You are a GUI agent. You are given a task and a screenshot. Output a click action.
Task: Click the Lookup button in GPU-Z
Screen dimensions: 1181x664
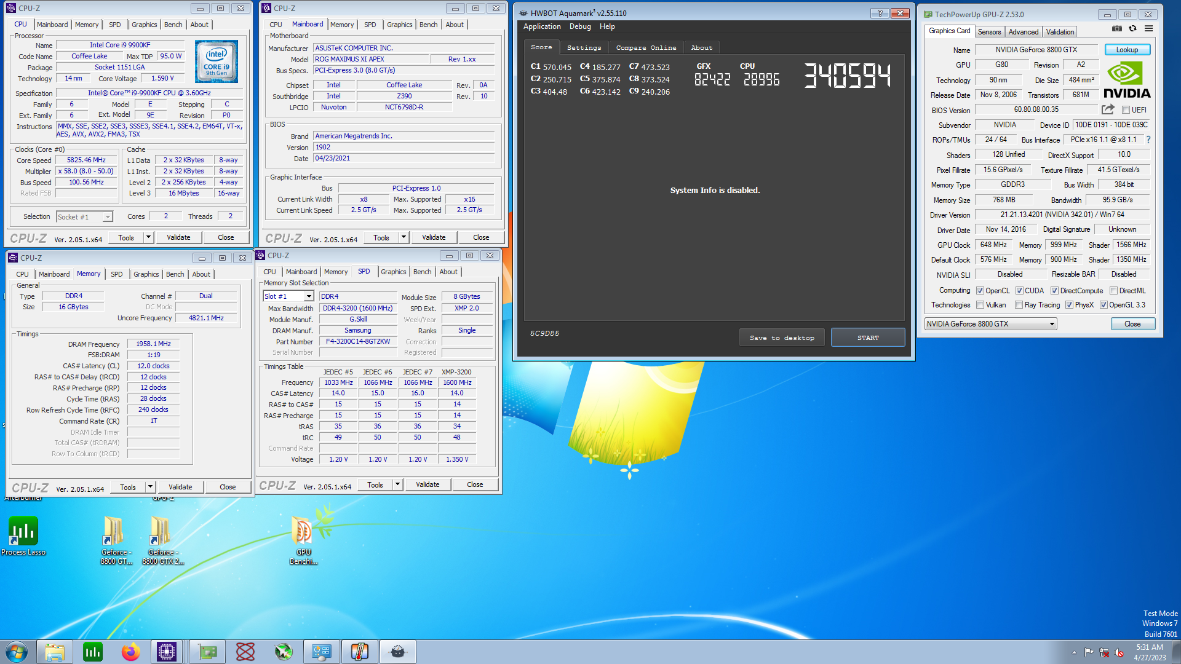pyautogui.click(x=1127, y=50)
